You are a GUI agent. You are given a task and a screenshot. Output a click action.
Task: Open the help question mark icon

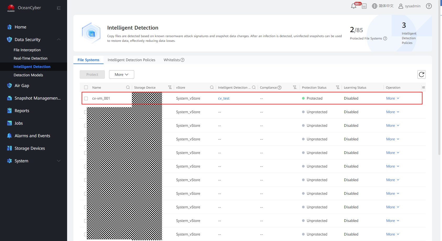click(429, 6)
